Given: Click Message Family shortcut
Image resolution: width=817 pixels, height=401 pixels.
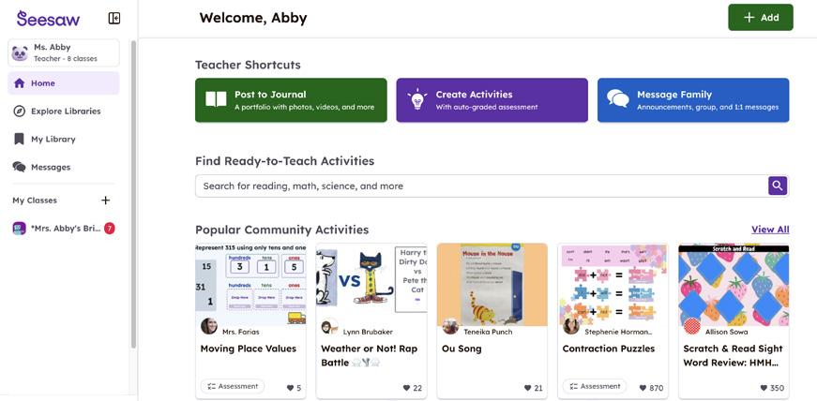Looking at the screenshot, I should pyautogui.click(x=692, y=100).
